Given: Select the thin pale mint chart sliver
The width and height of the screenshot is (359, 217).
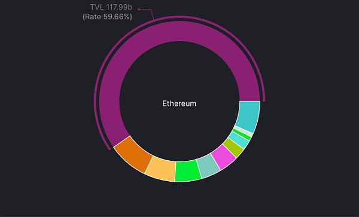Looking at the screenshot, I should tap(243, 132).
